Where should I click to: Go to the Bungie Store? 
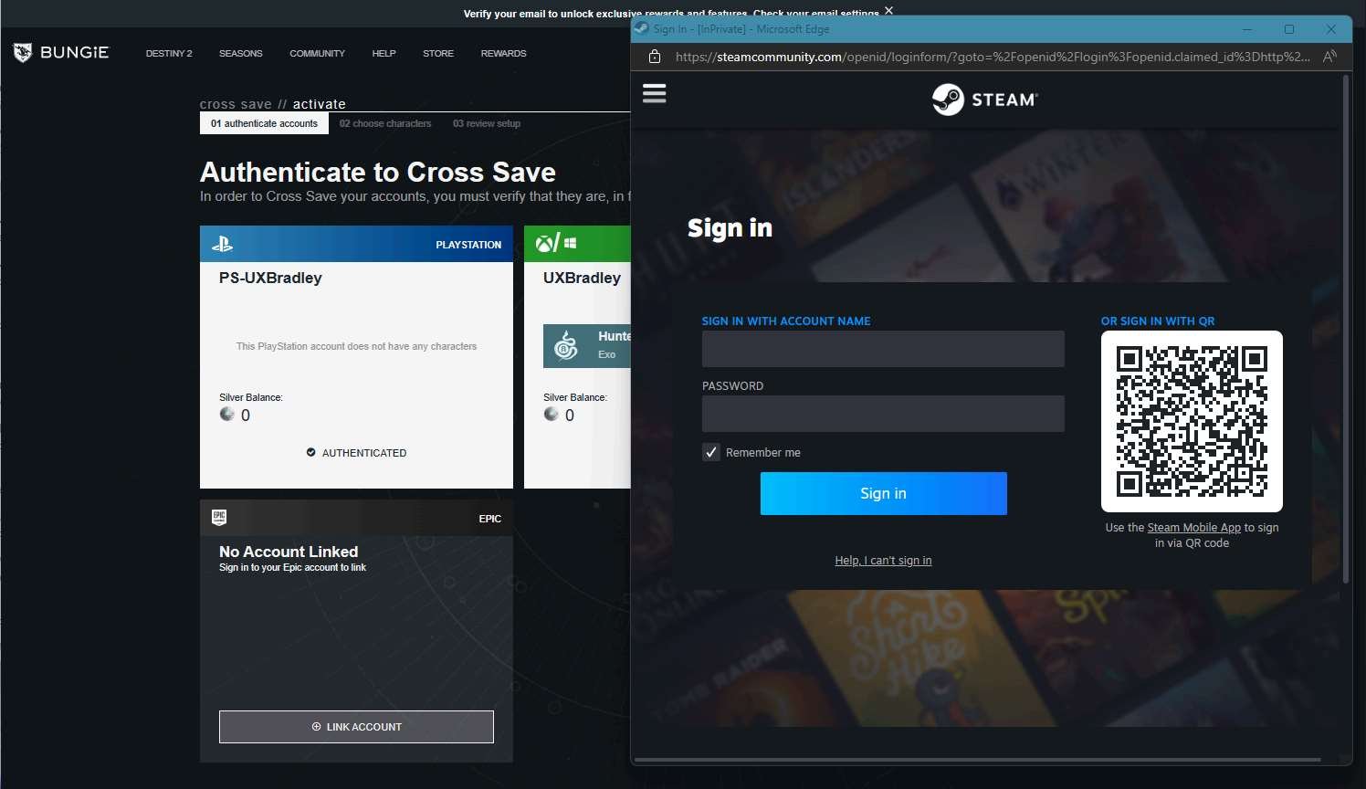pos(438,53)
